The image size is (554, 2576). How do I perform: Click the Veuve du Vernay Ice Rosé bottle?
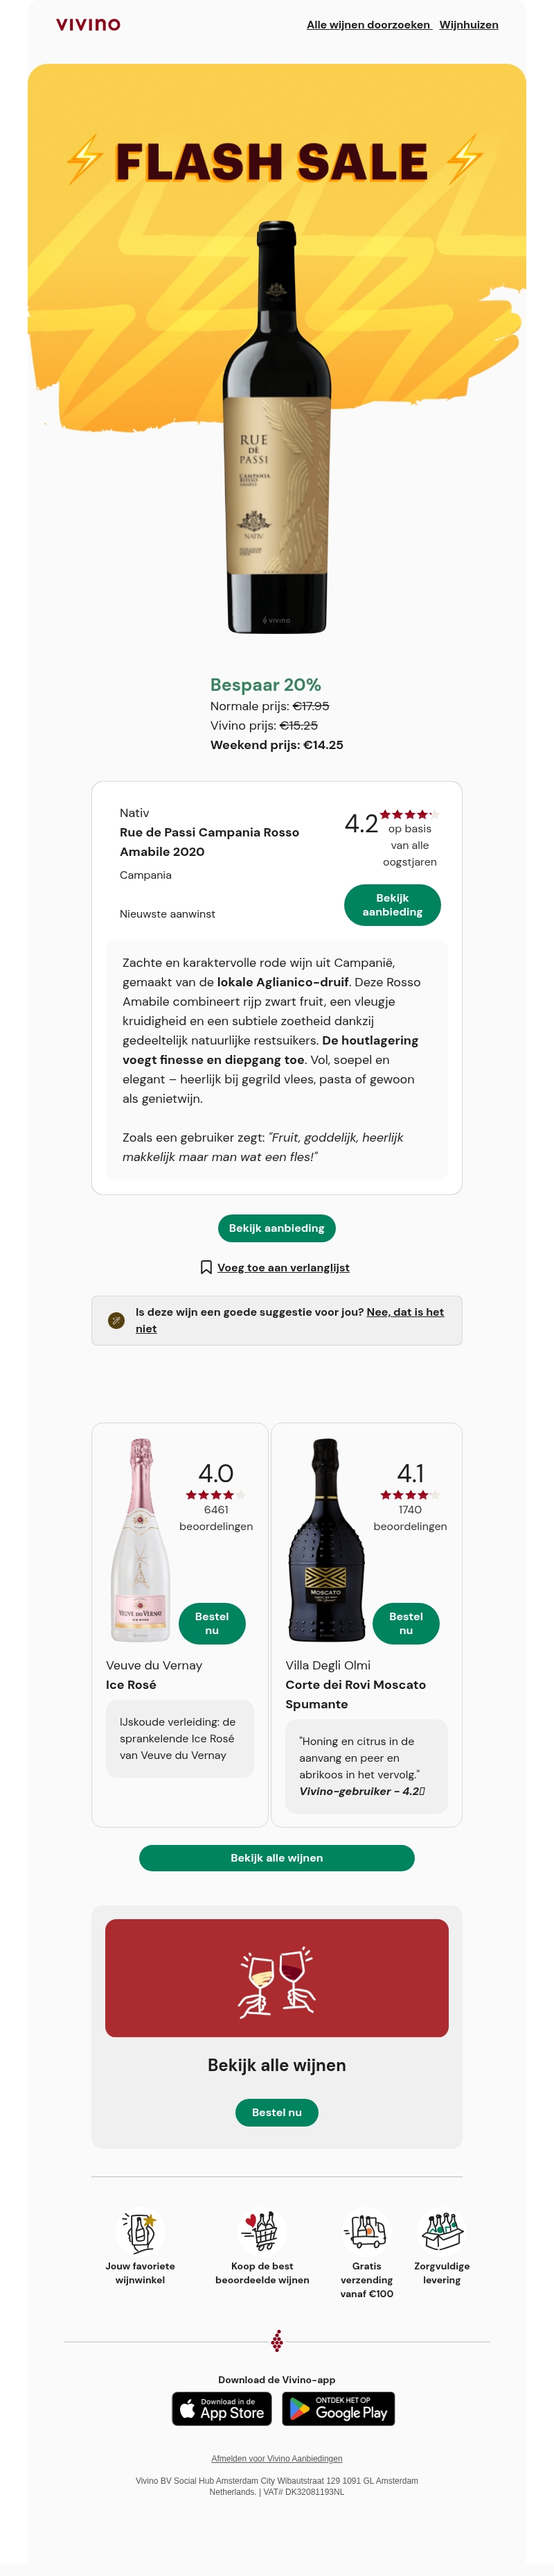[140, 1540]
